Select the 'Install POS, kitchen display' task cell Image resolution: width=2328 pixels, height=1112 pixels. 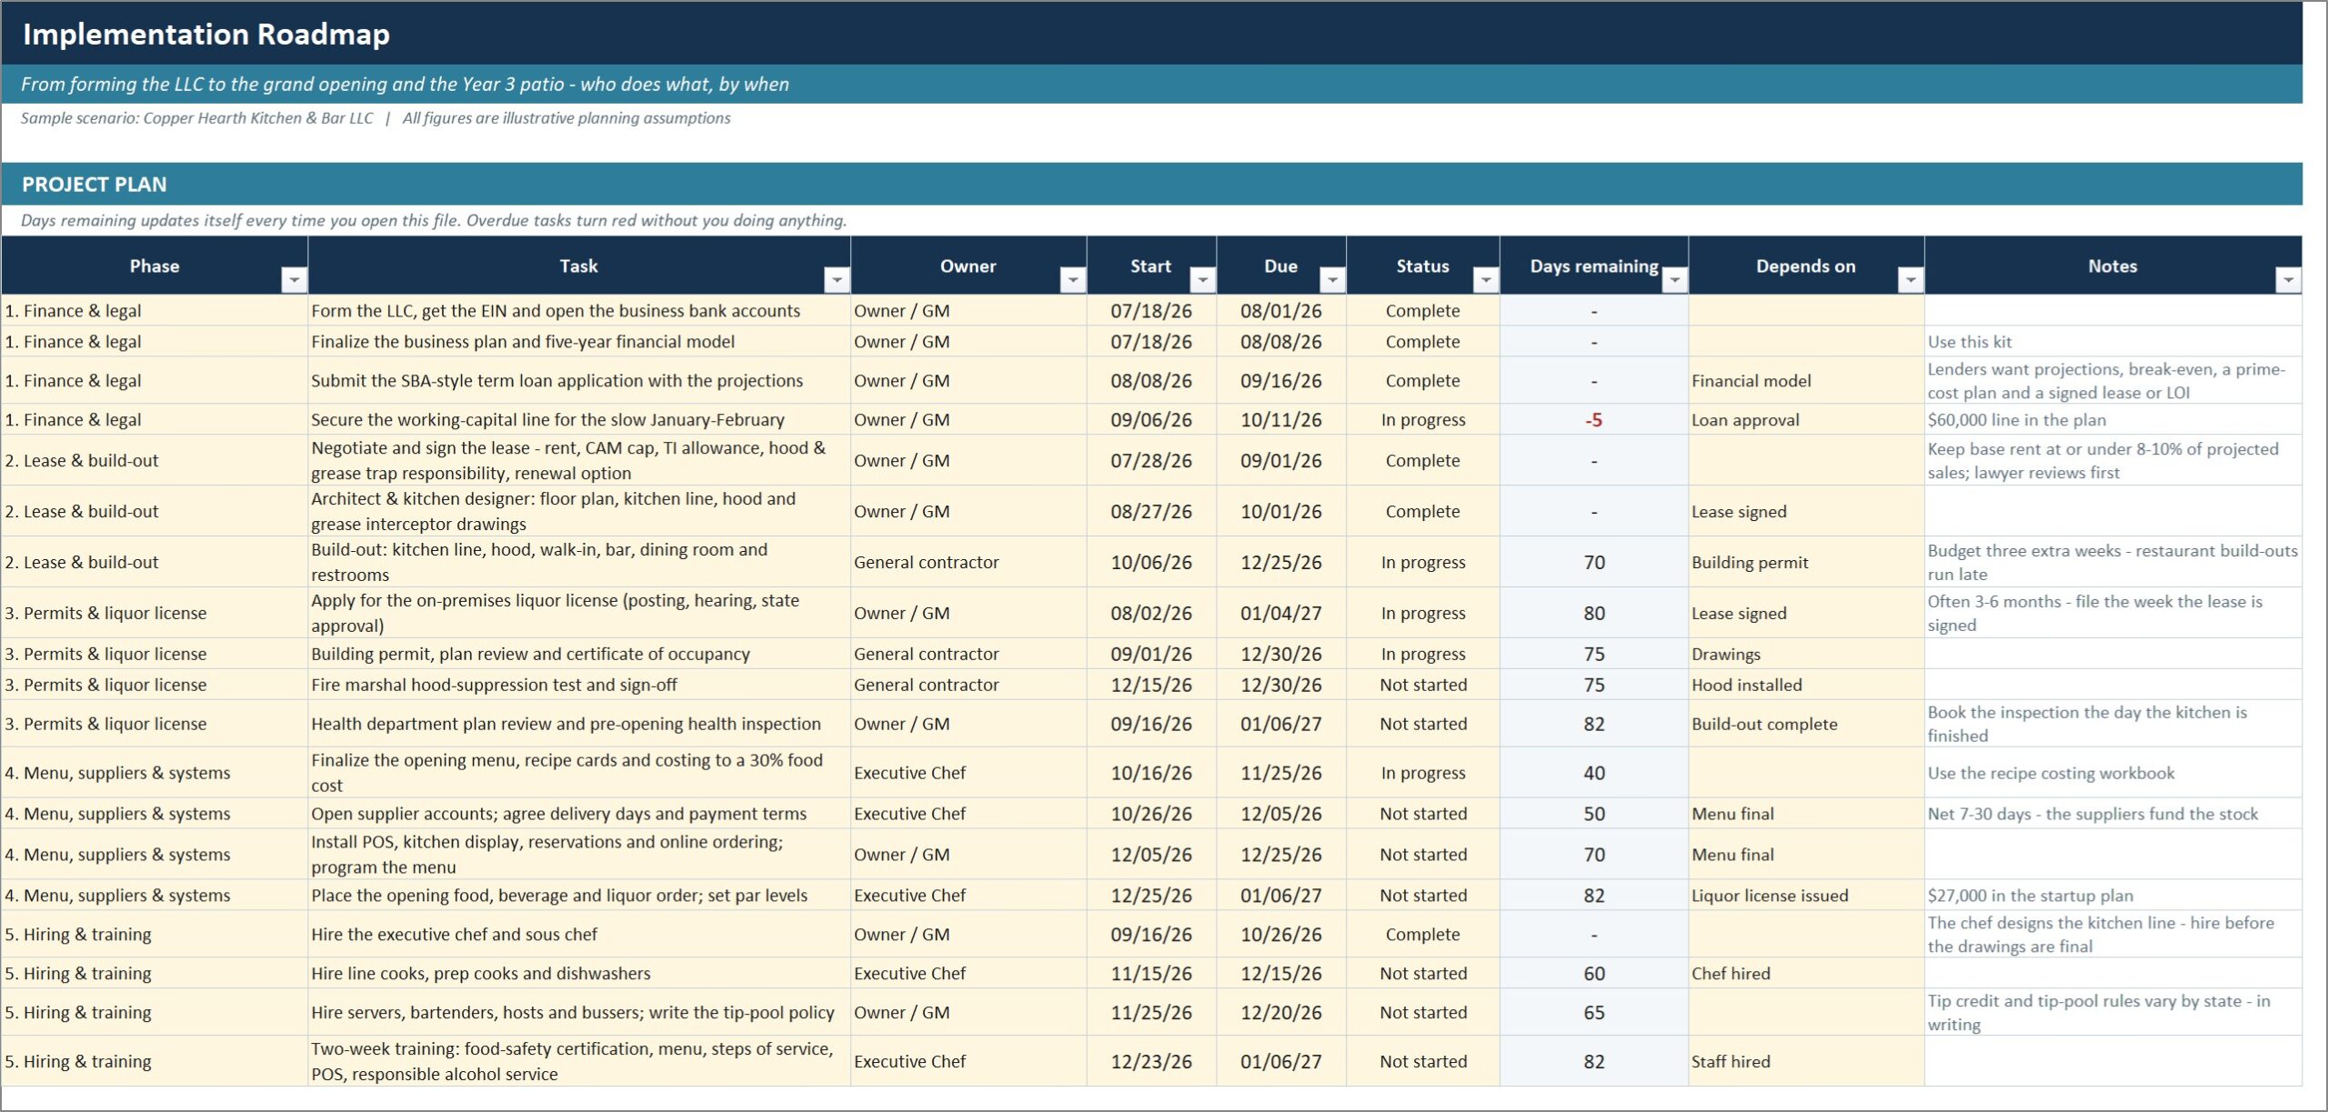[579, 855]
